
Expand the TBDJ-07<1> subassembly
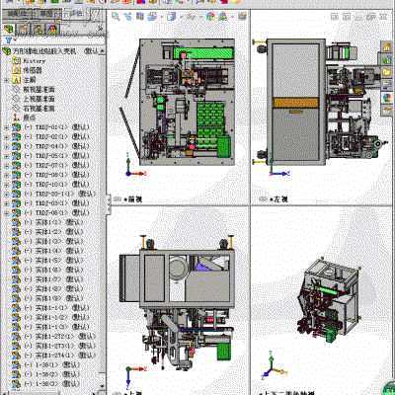(6, 166)
